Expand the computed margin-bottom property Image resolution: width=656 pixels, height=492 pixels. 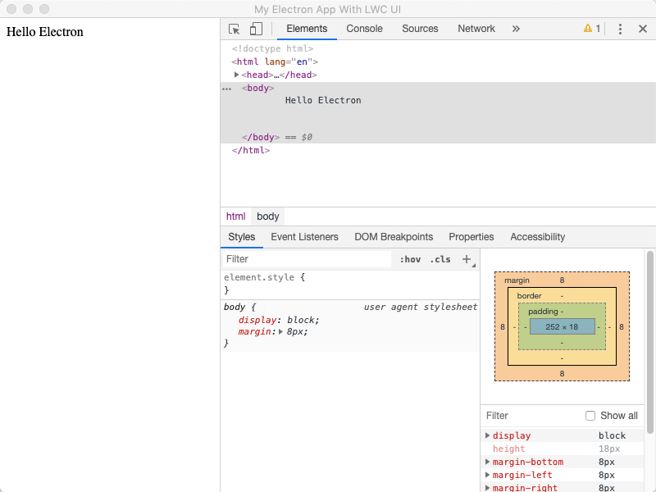click(487, 462)
